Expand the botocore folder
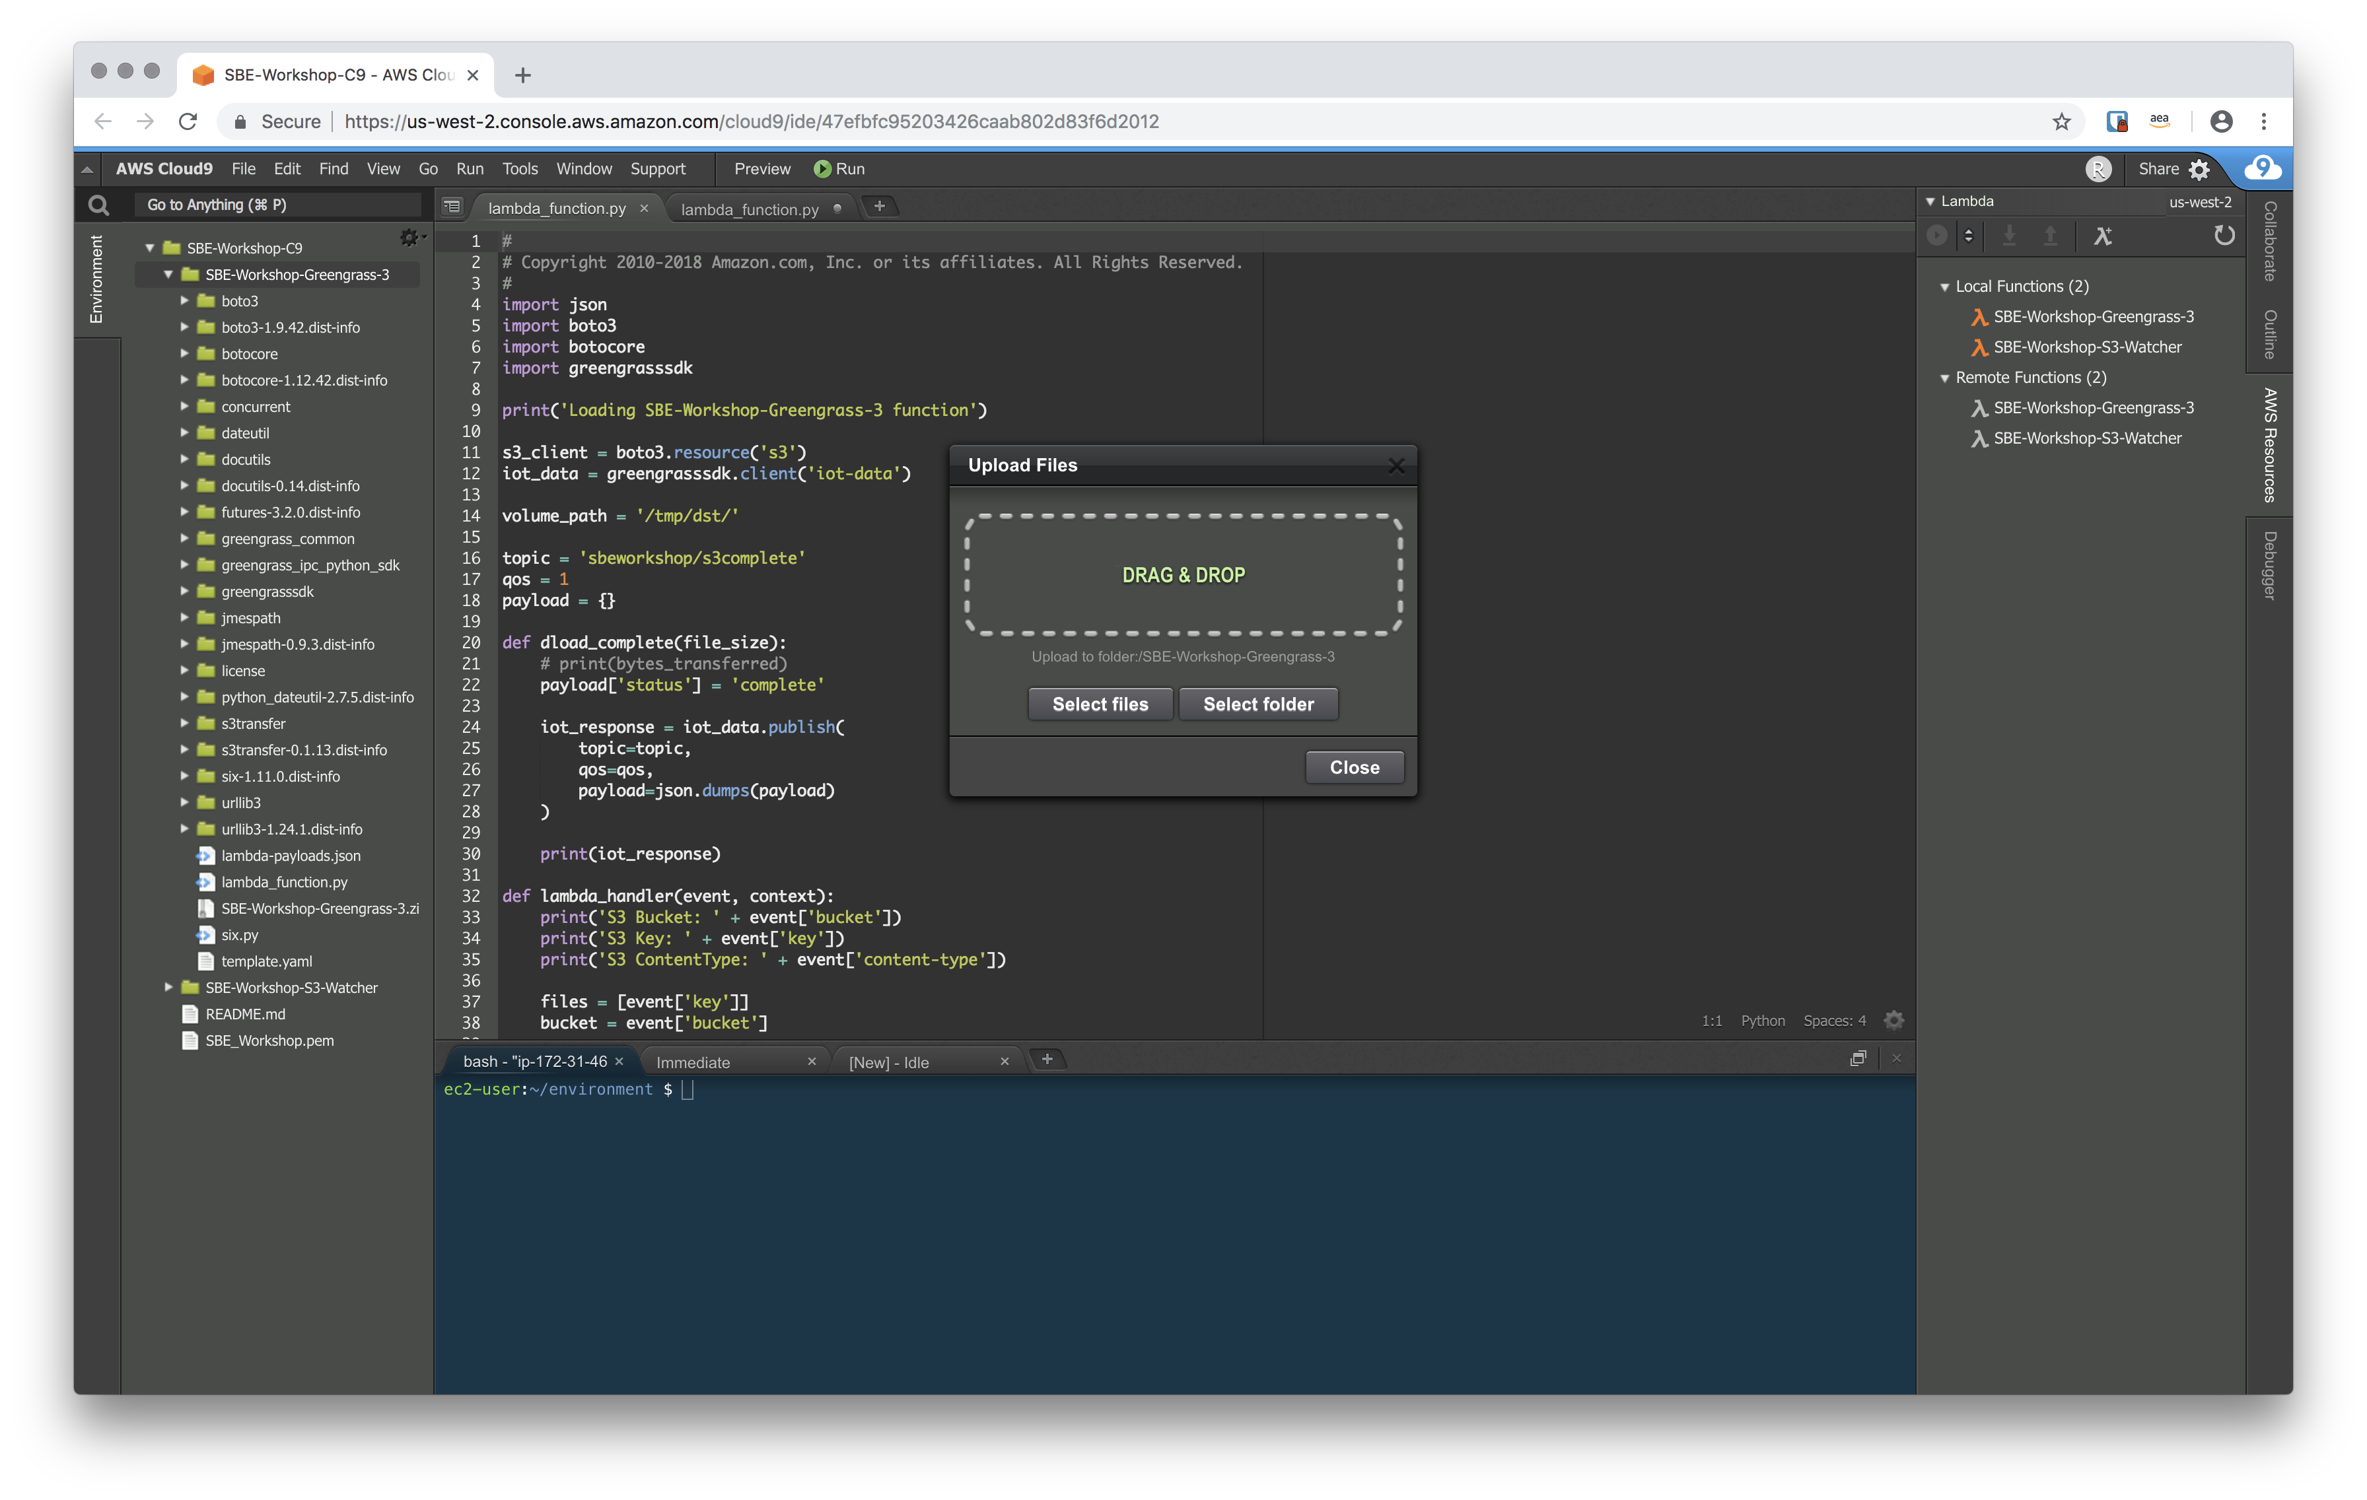 click(x=184, y=354)
